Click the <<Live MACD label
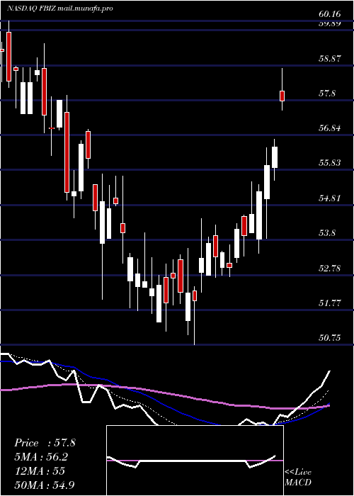Screen dimensions: 354x496 (x=298, y=478)
